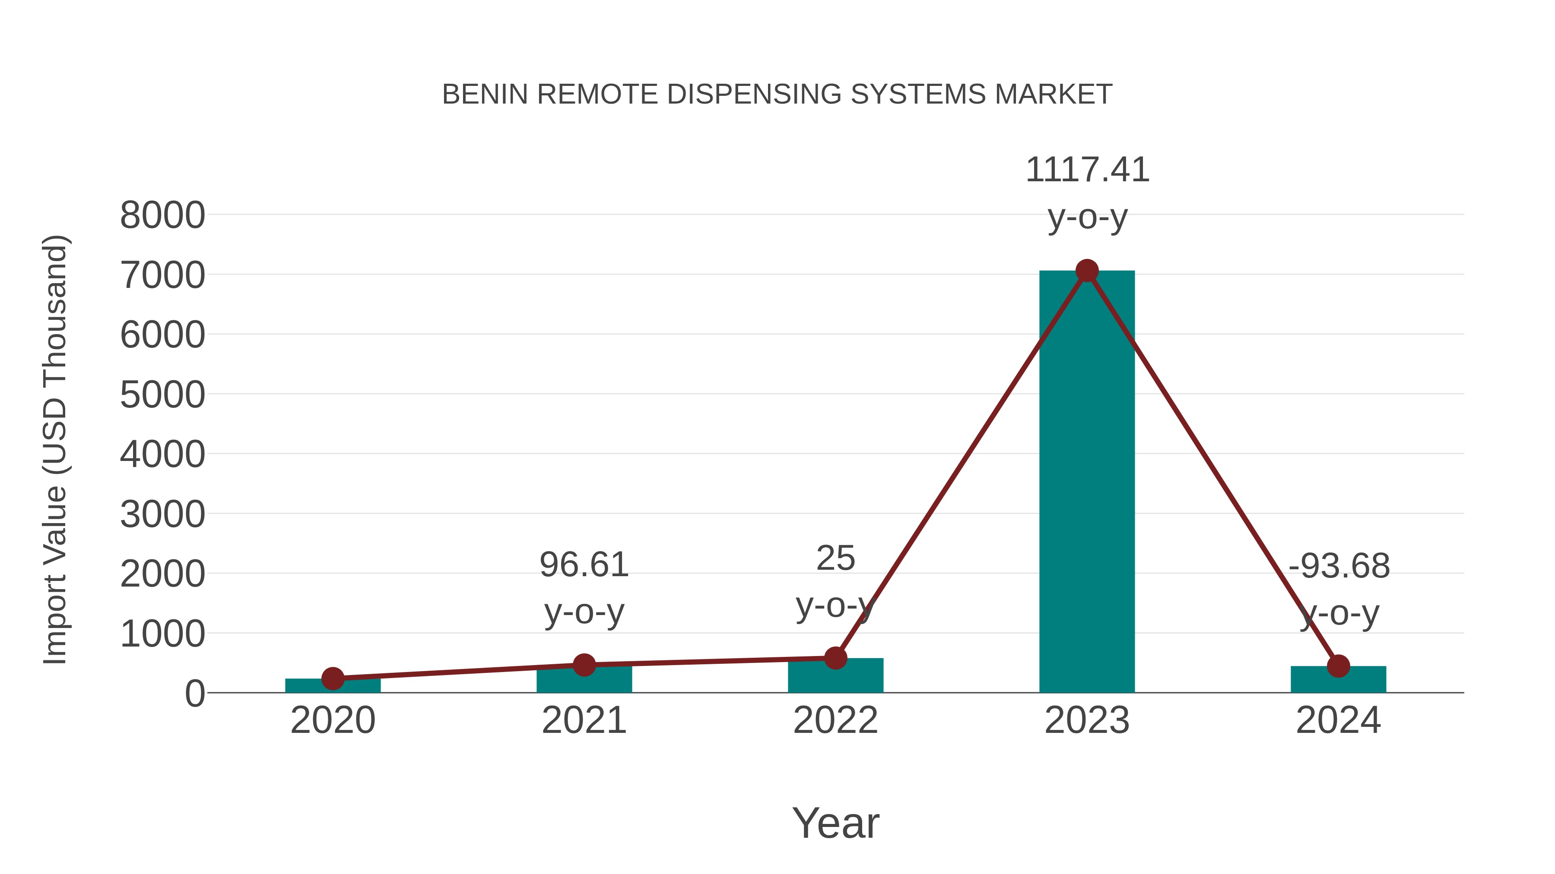The width and height of the screenshot is (1555, 874).
Task: Click the 2021 line marker dot
Action: [584, 665]
